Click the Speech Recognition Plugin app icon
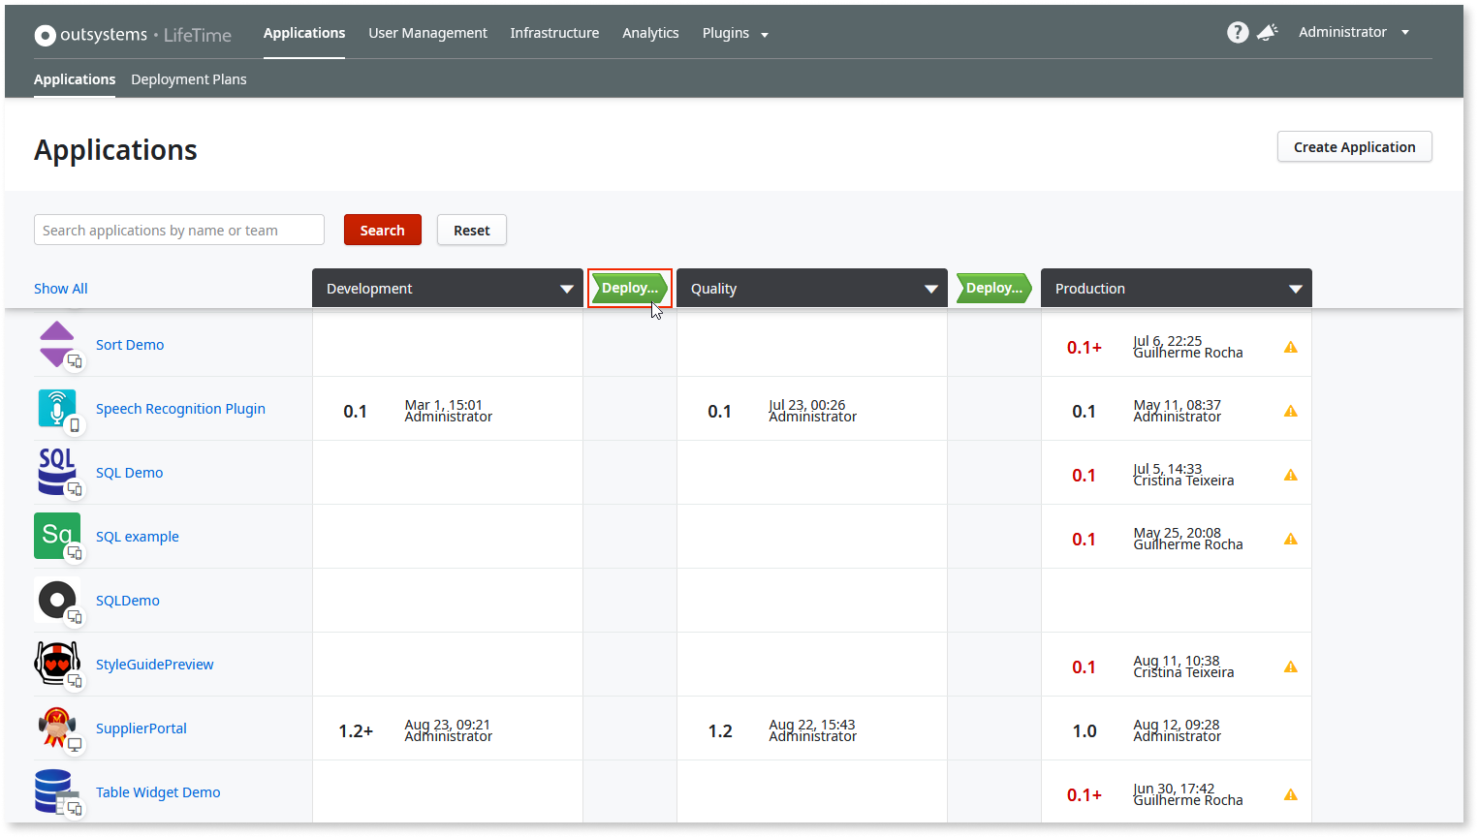This screenshot has height=837, width=1478. [57, 408]
